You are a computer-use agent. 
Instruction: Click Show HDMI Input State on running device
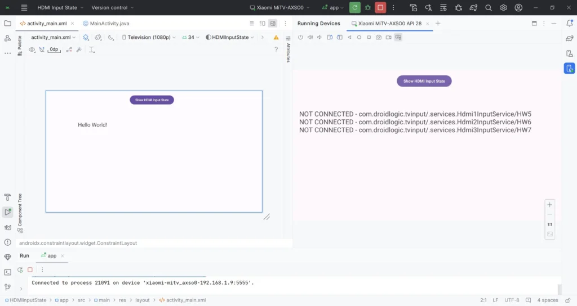point(424,81)
